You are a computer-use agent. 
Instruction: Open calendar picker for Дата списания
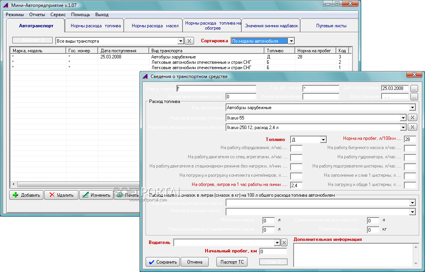coord(414,97)
